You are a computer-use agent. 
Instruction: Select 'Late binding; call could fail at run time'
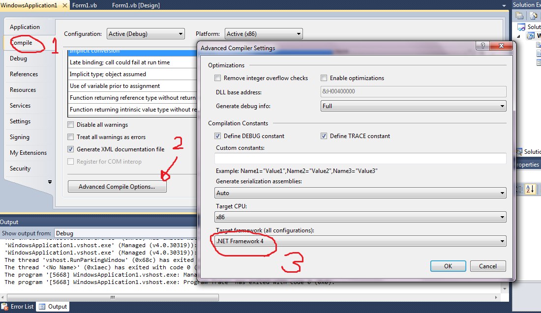point(133,62)
